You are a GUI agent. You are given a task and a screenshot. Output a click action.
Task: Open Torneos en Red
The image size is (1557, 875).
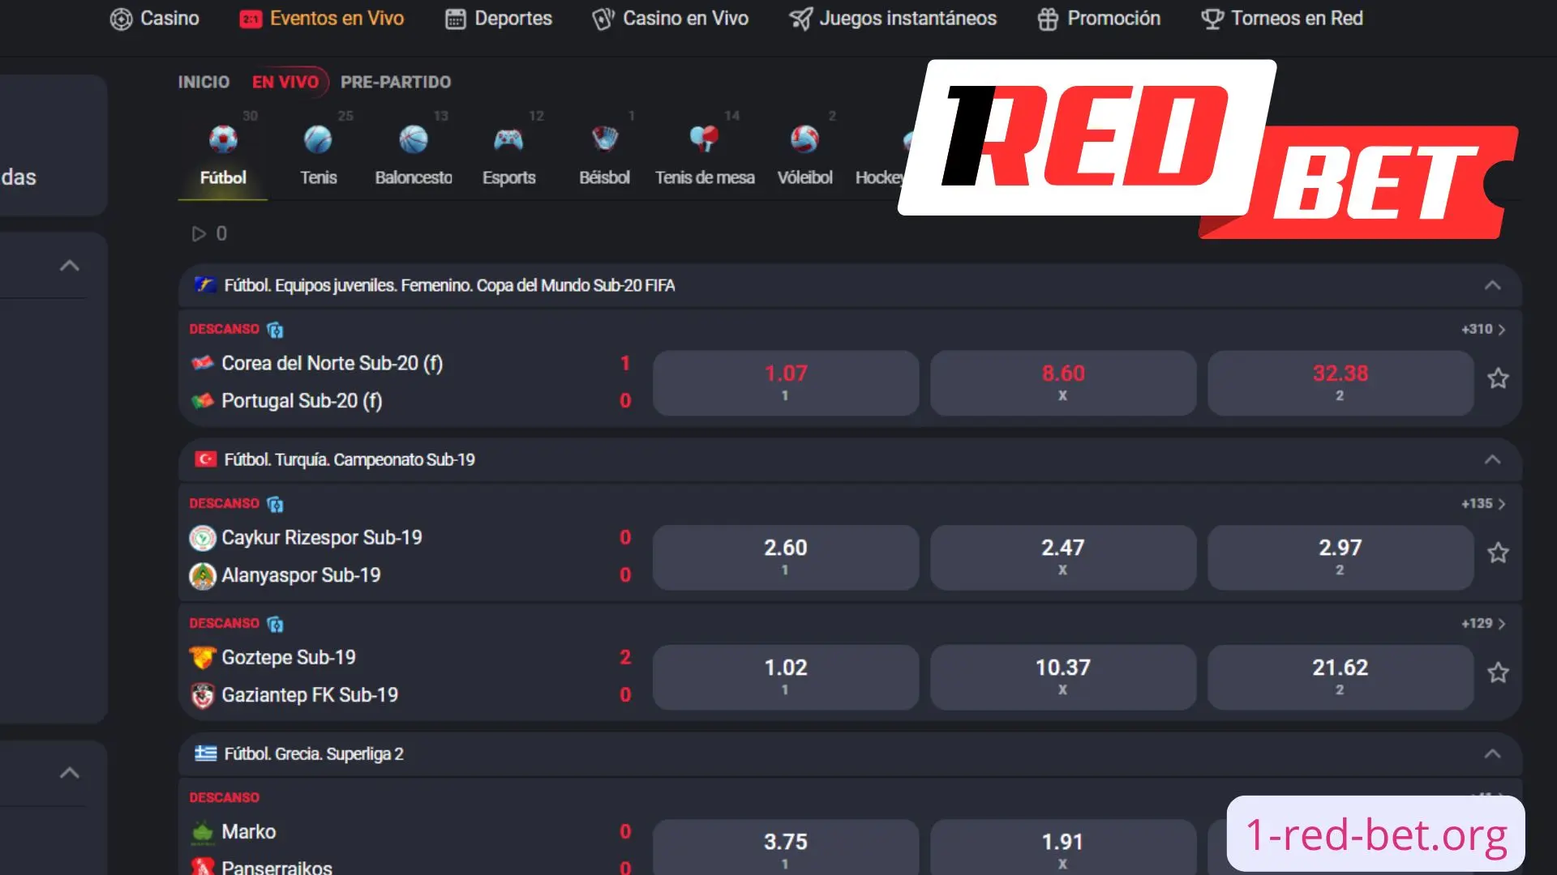click(x=1282, y=18)
